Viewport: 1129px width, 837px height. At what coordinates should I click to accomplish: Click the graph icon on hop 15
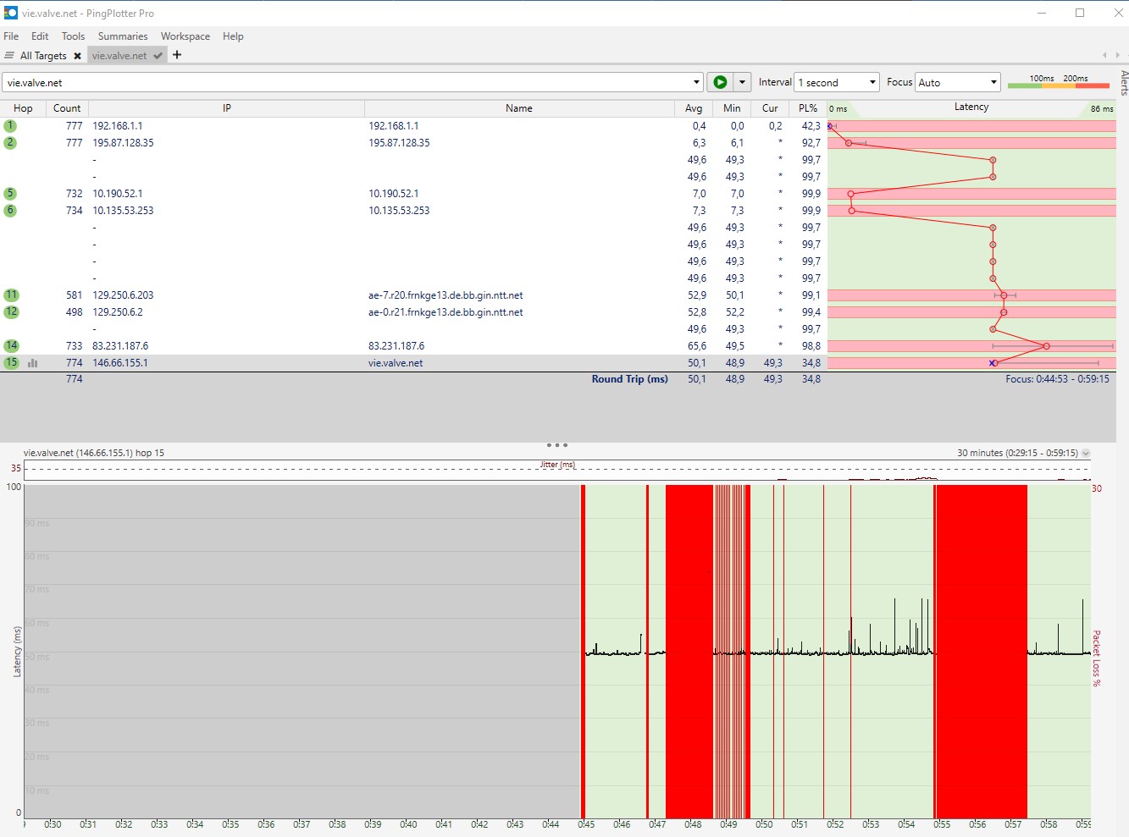tap(33, 363)
